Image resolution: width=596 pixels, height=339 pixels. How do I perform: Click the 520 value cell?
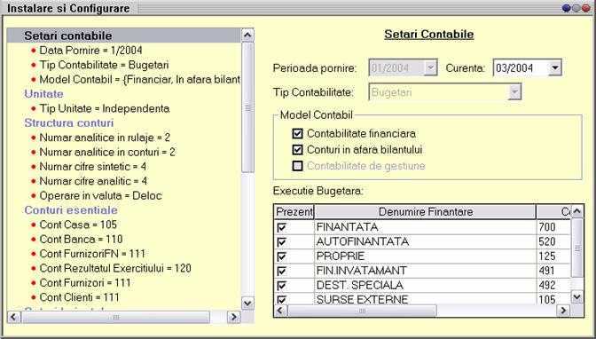pos(553,241)
